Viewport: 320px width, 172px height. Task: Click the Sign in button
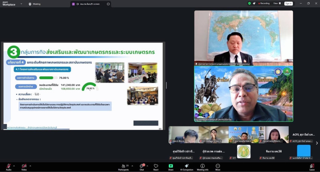click(288, 3)
